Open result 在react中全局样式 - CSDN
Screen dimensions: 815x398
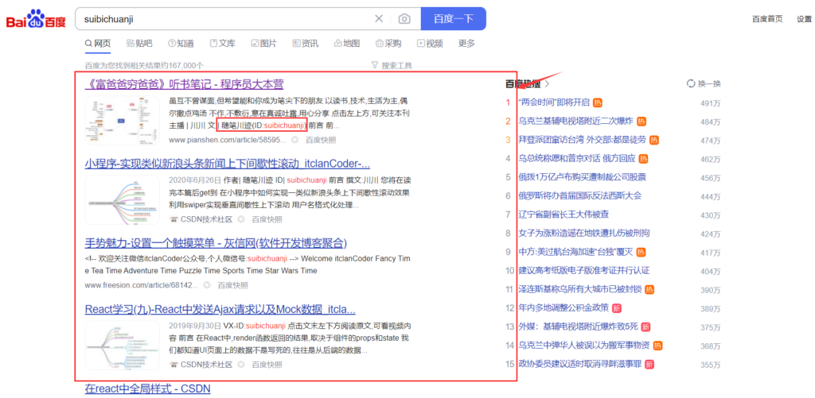[x=147, y=388]
